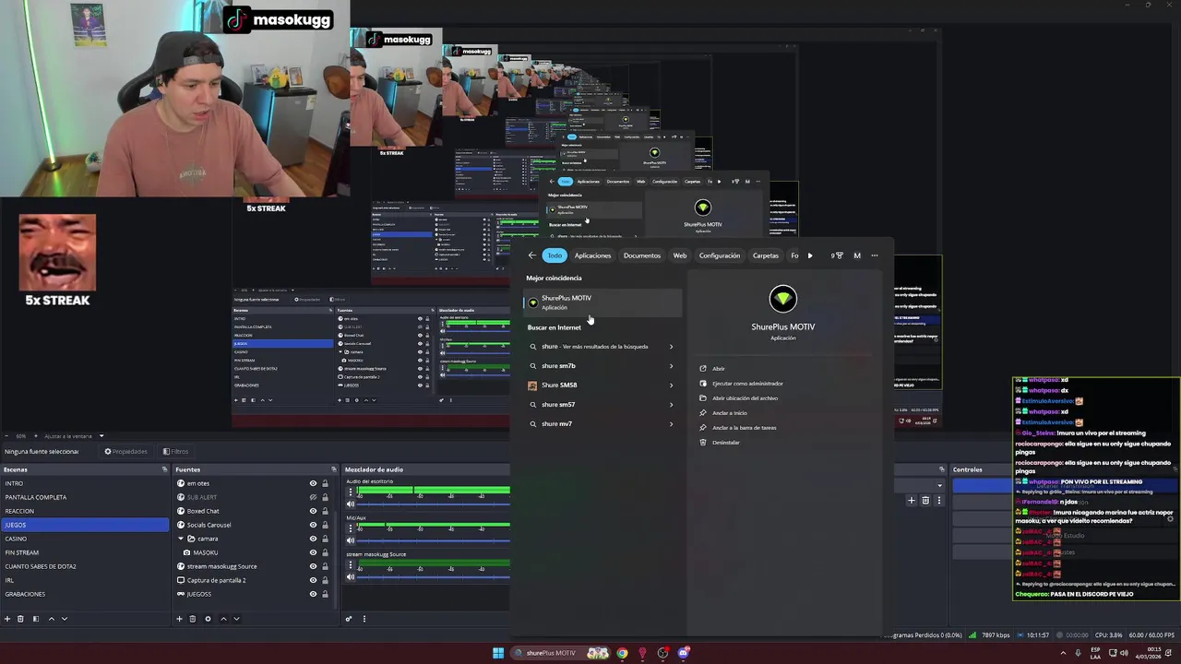Delete selected scene with trash icon
Screen dimensions: 1181x664
coord(20,619)
